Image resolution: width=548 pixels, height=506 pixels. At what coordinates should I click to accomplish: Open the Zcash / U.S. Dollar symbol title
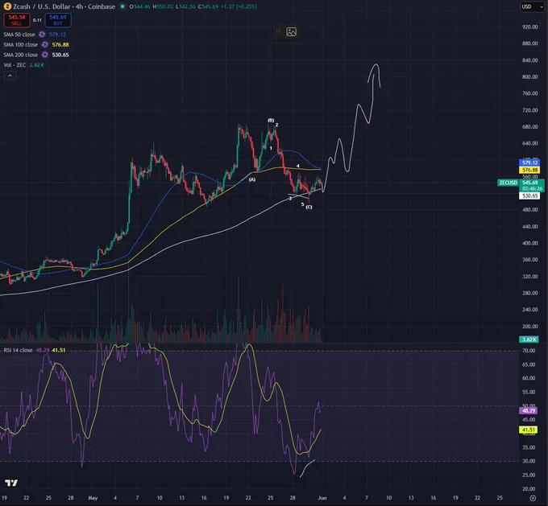(x=64, y=6)
